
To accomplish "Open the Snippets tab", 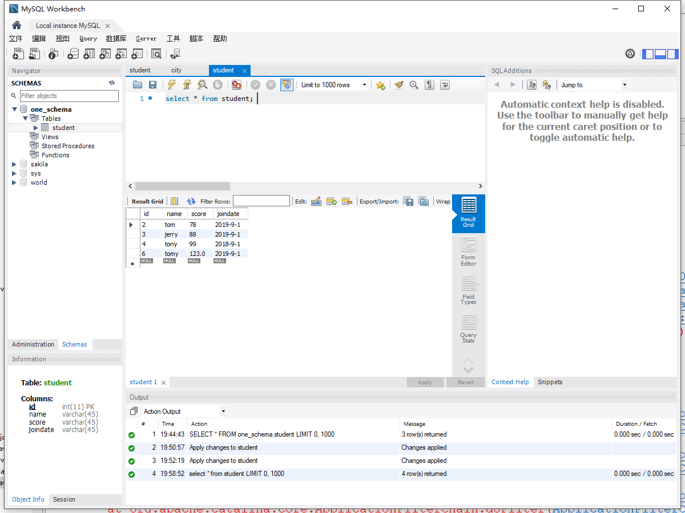I will [550, 382].
